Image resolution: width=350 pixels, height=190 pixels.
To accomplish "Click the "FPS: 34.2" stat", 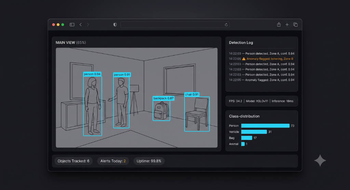I will click(x=235, y=101).
